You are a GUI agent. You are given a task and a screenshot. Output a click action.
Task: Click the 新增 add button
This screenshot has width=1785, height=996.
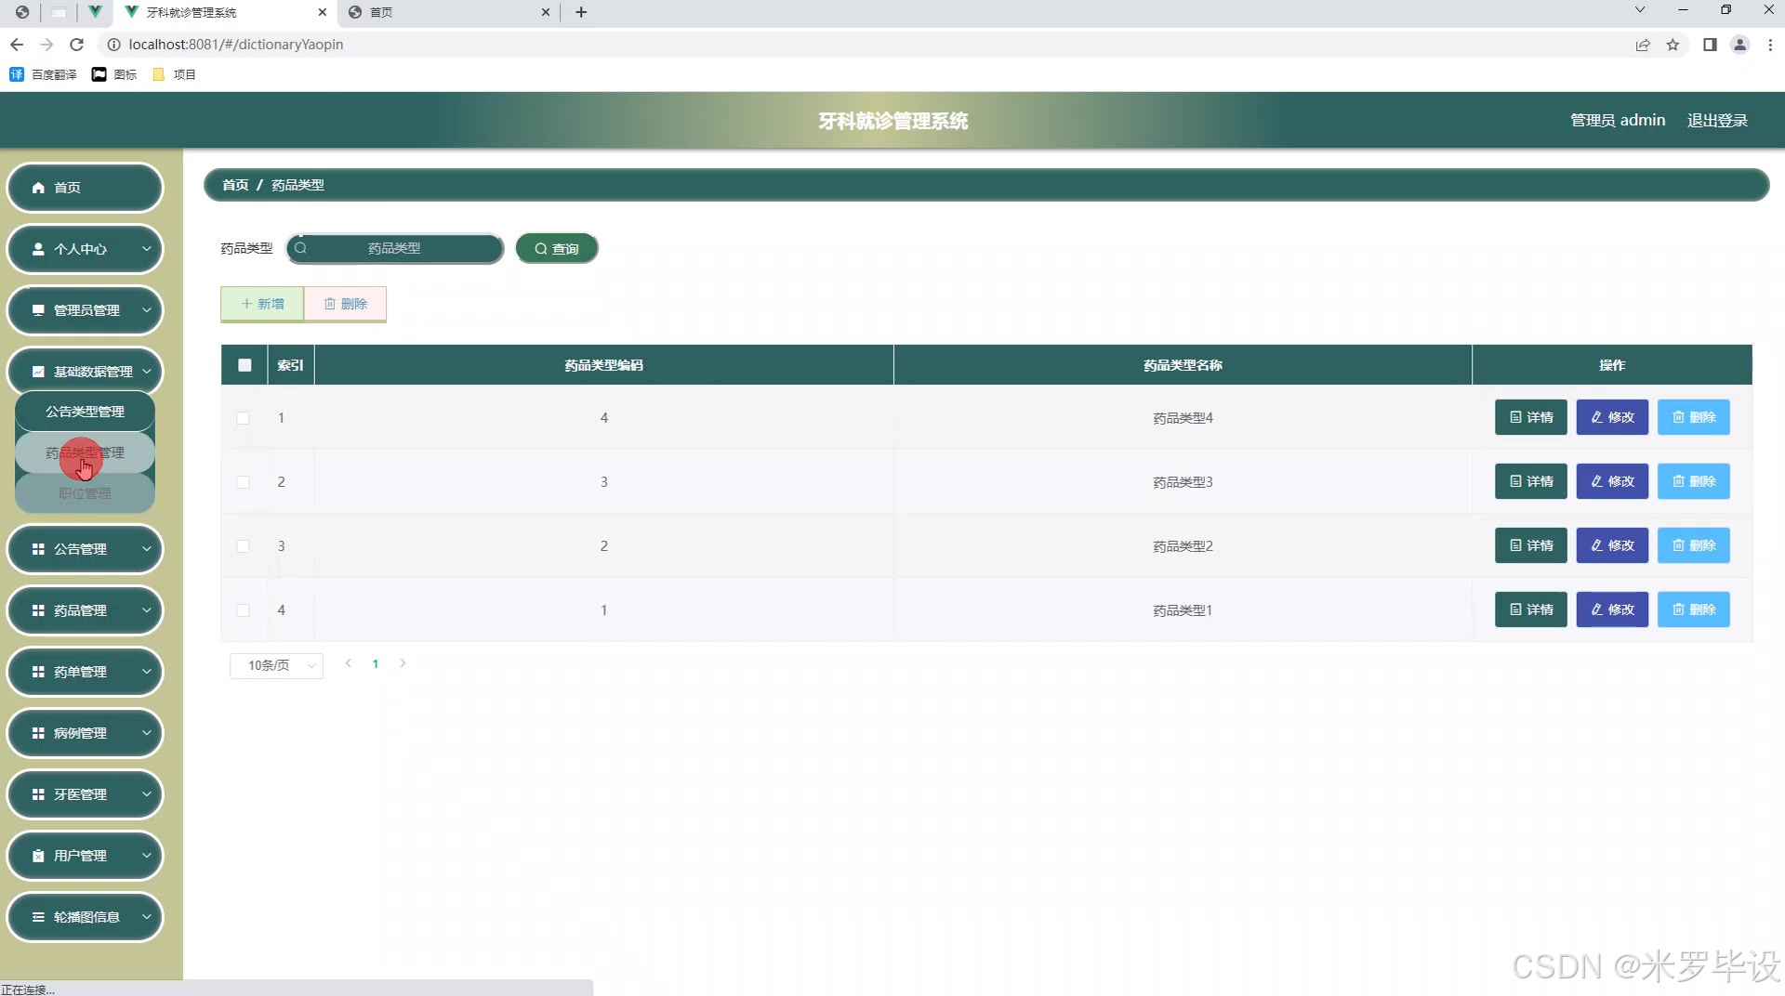(x=262, y=304)
